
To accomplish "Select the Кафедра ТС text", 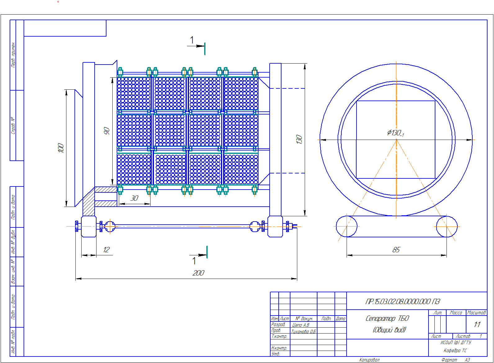I will 455,351.
